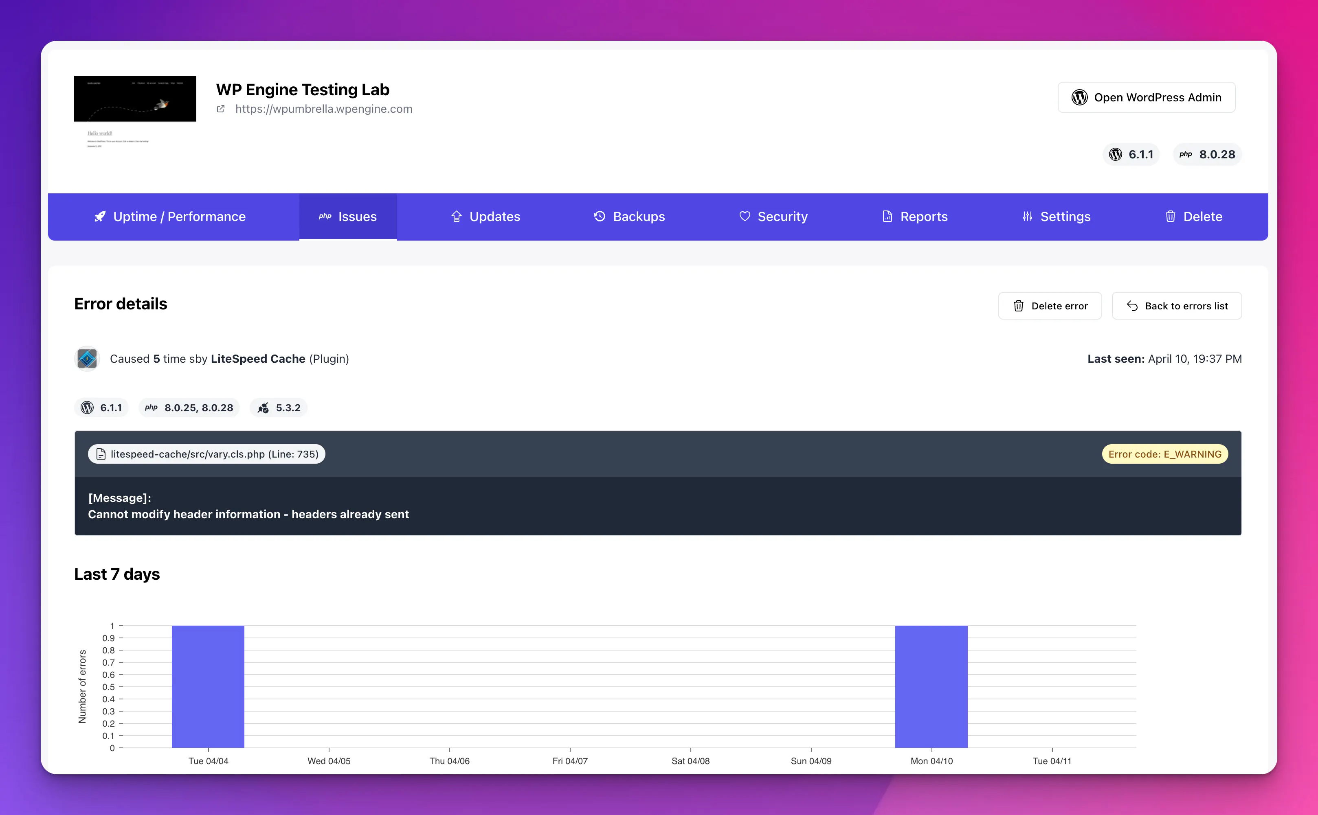Click the Wed 04/05 axis label
The width and height of the screenshot is (1318, 815).
tap(329, 761)
